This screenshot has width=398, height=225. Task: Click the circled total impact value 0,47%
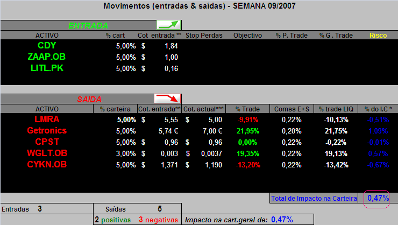378,198
